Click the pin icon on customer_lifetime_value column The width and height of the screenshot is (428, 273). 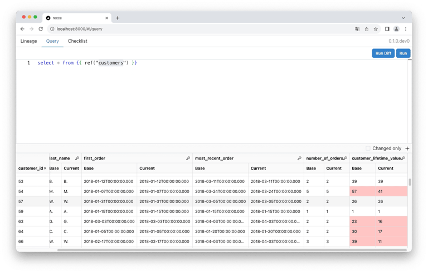pos(403,158)
